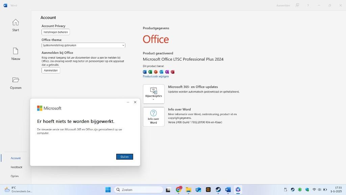The width and height of the screenshot is (346, 195).
Task: Open the Start home page in sidebar
Action: [x=16, y=25]
